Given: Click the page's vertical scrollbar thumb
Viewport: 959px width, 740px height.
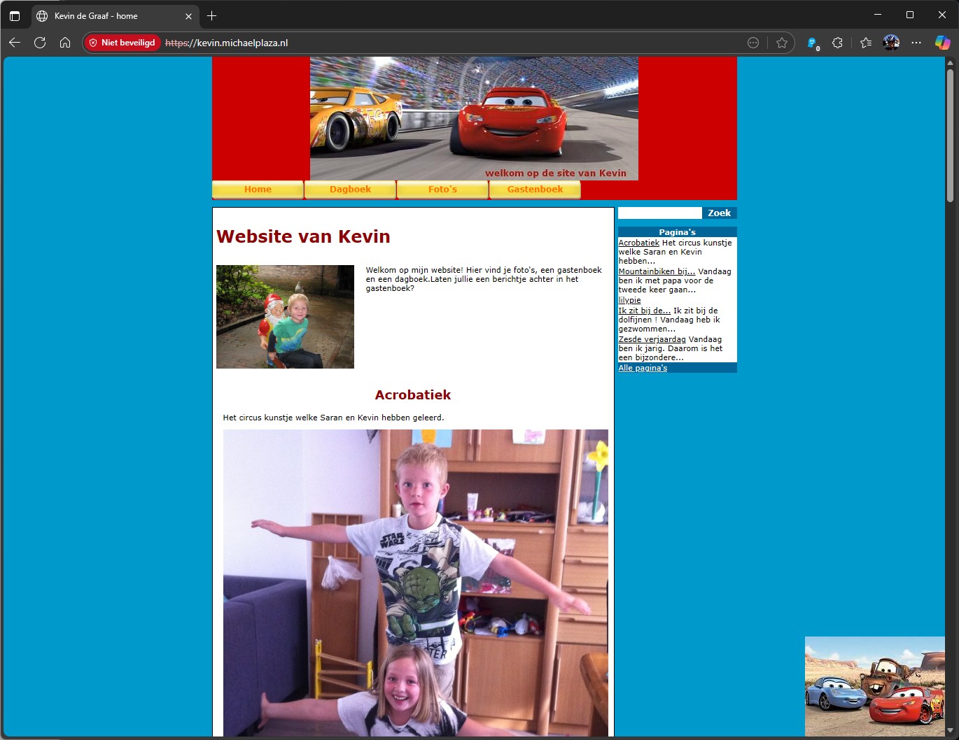Looking at the screenshot, I should [x=950, y=133].
